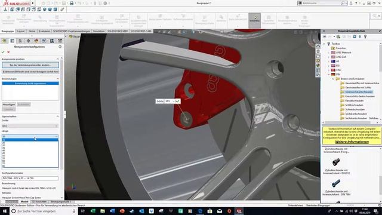Open the Größe M12 dropdown in panel
Image resolution: width=382 pixels, height=215 pixels.
[x=30, y=126]
